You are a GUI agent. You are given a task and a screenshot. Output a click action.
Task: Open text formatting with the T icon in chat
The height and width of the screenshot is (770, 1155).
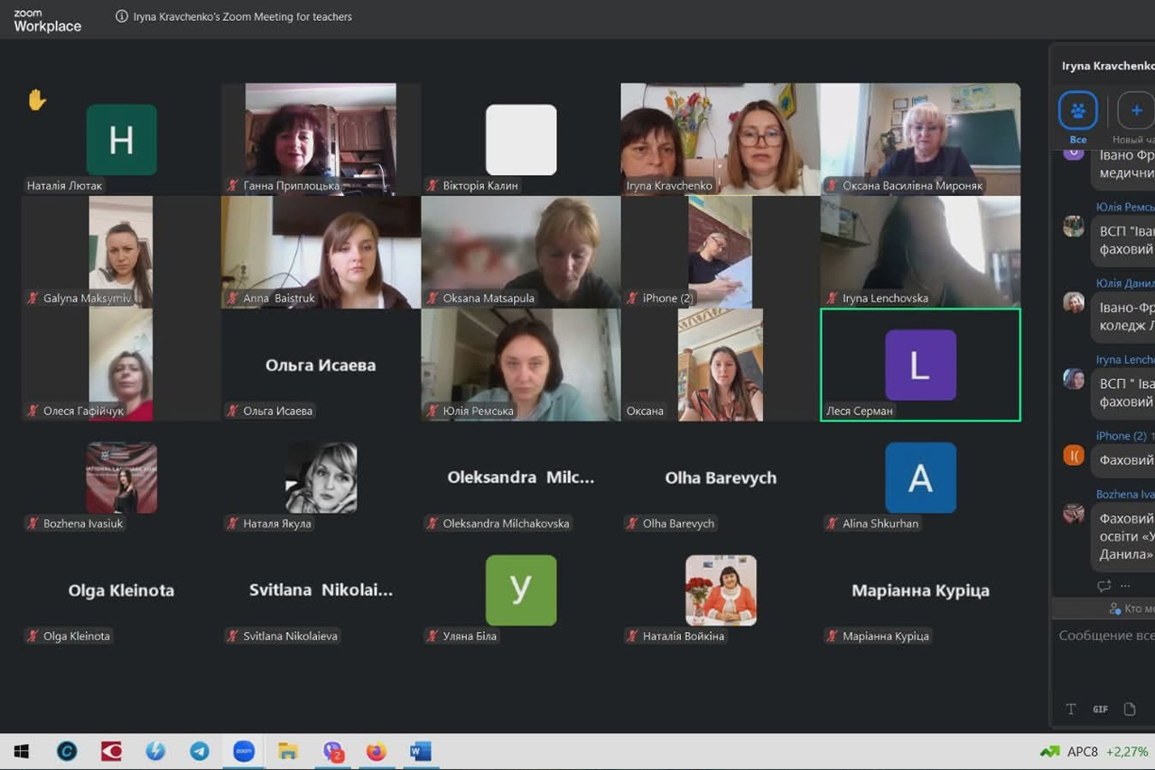pyautogui.click(x=1071, y=710)
